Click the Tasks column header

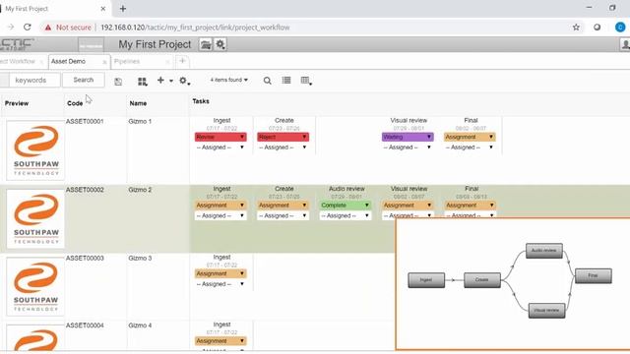[x=201, y=101]
